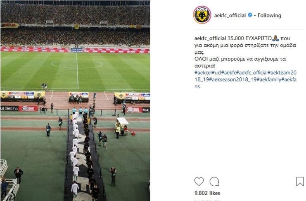
Task: Open comments via the speech bubble icon
Action: (x=214, y=182)
